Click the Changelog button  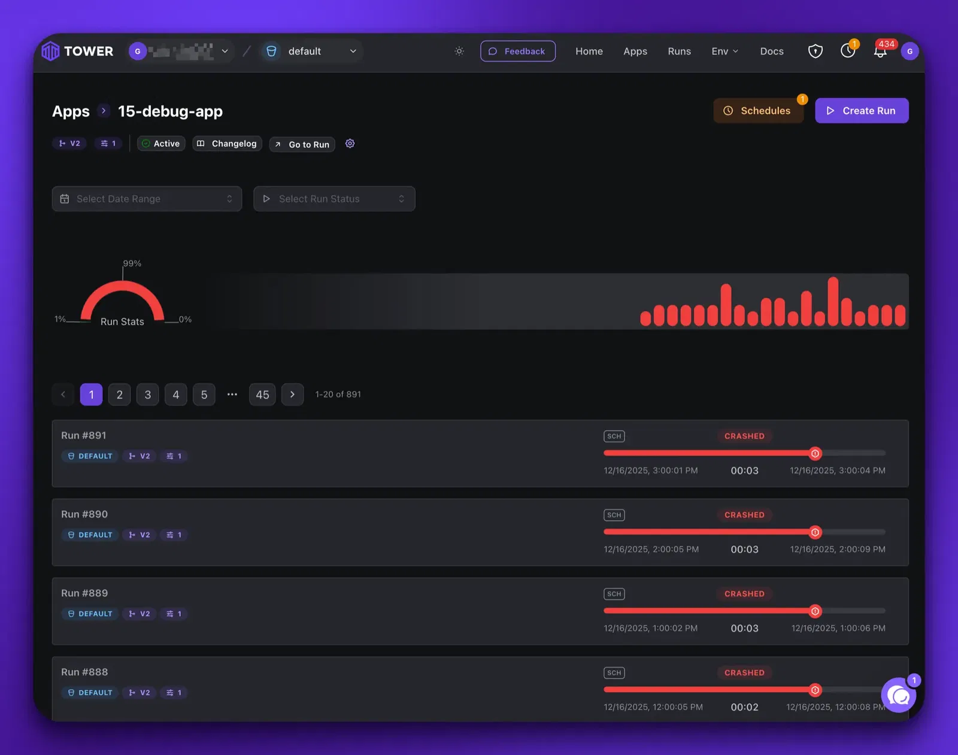[x=227, y=144]
